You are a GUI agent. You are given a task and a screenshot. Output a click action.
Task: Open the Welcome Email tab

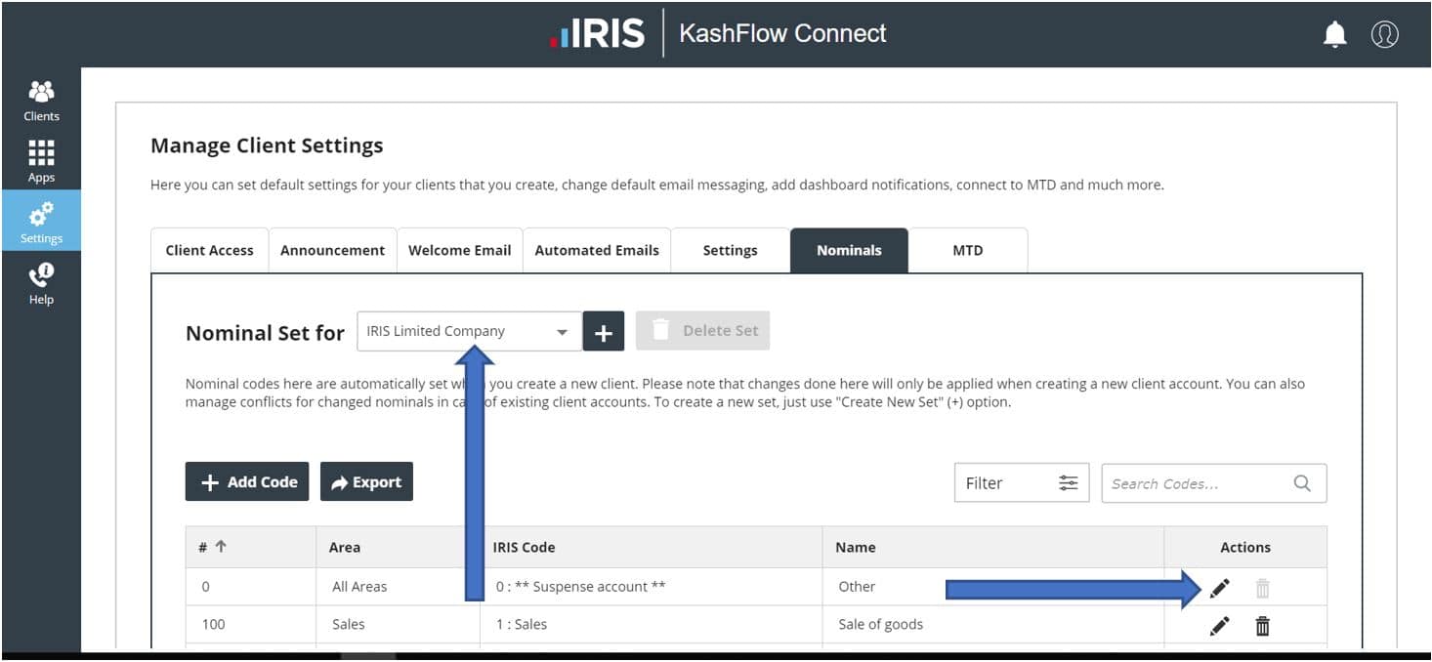459,251
